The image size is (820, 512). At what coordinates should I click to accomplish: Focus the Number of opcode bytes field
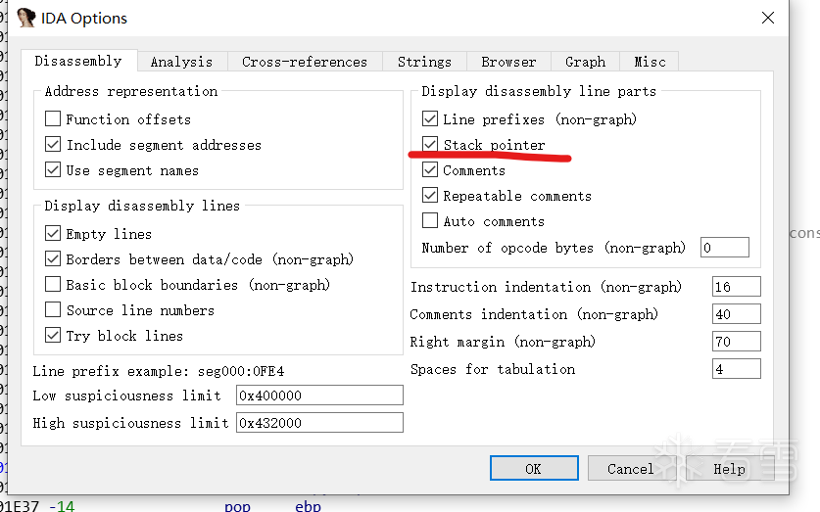tap(725, 248)
